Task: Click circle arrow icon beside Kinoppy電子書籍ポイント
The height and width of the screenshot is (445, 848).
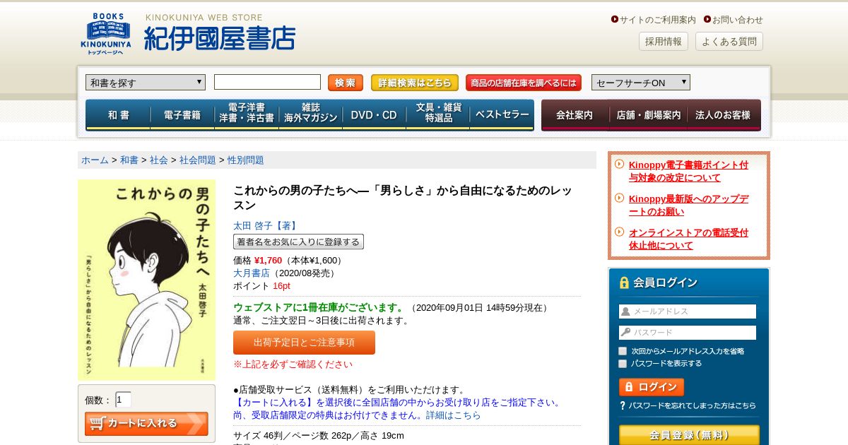Action: coord(620,164)
